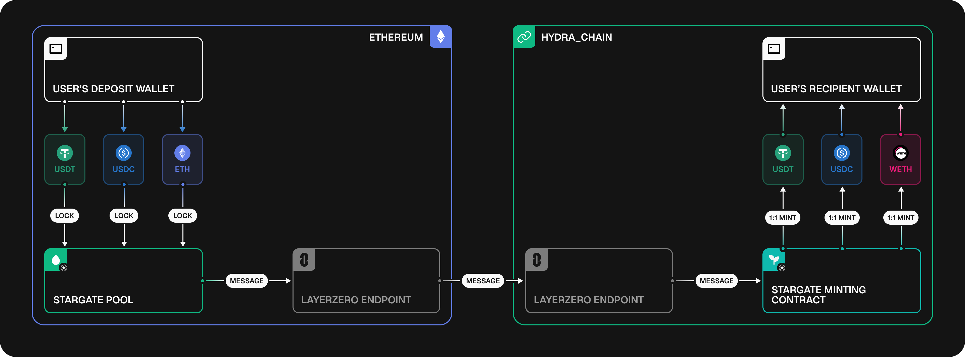
Task: Click the Ethereum diamond logo icon
Action: [441, 37]
